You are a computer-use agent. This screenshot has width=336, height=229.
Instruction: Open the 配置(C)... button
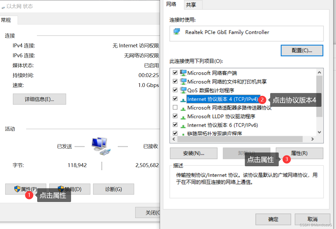click(x=302, y=51)
